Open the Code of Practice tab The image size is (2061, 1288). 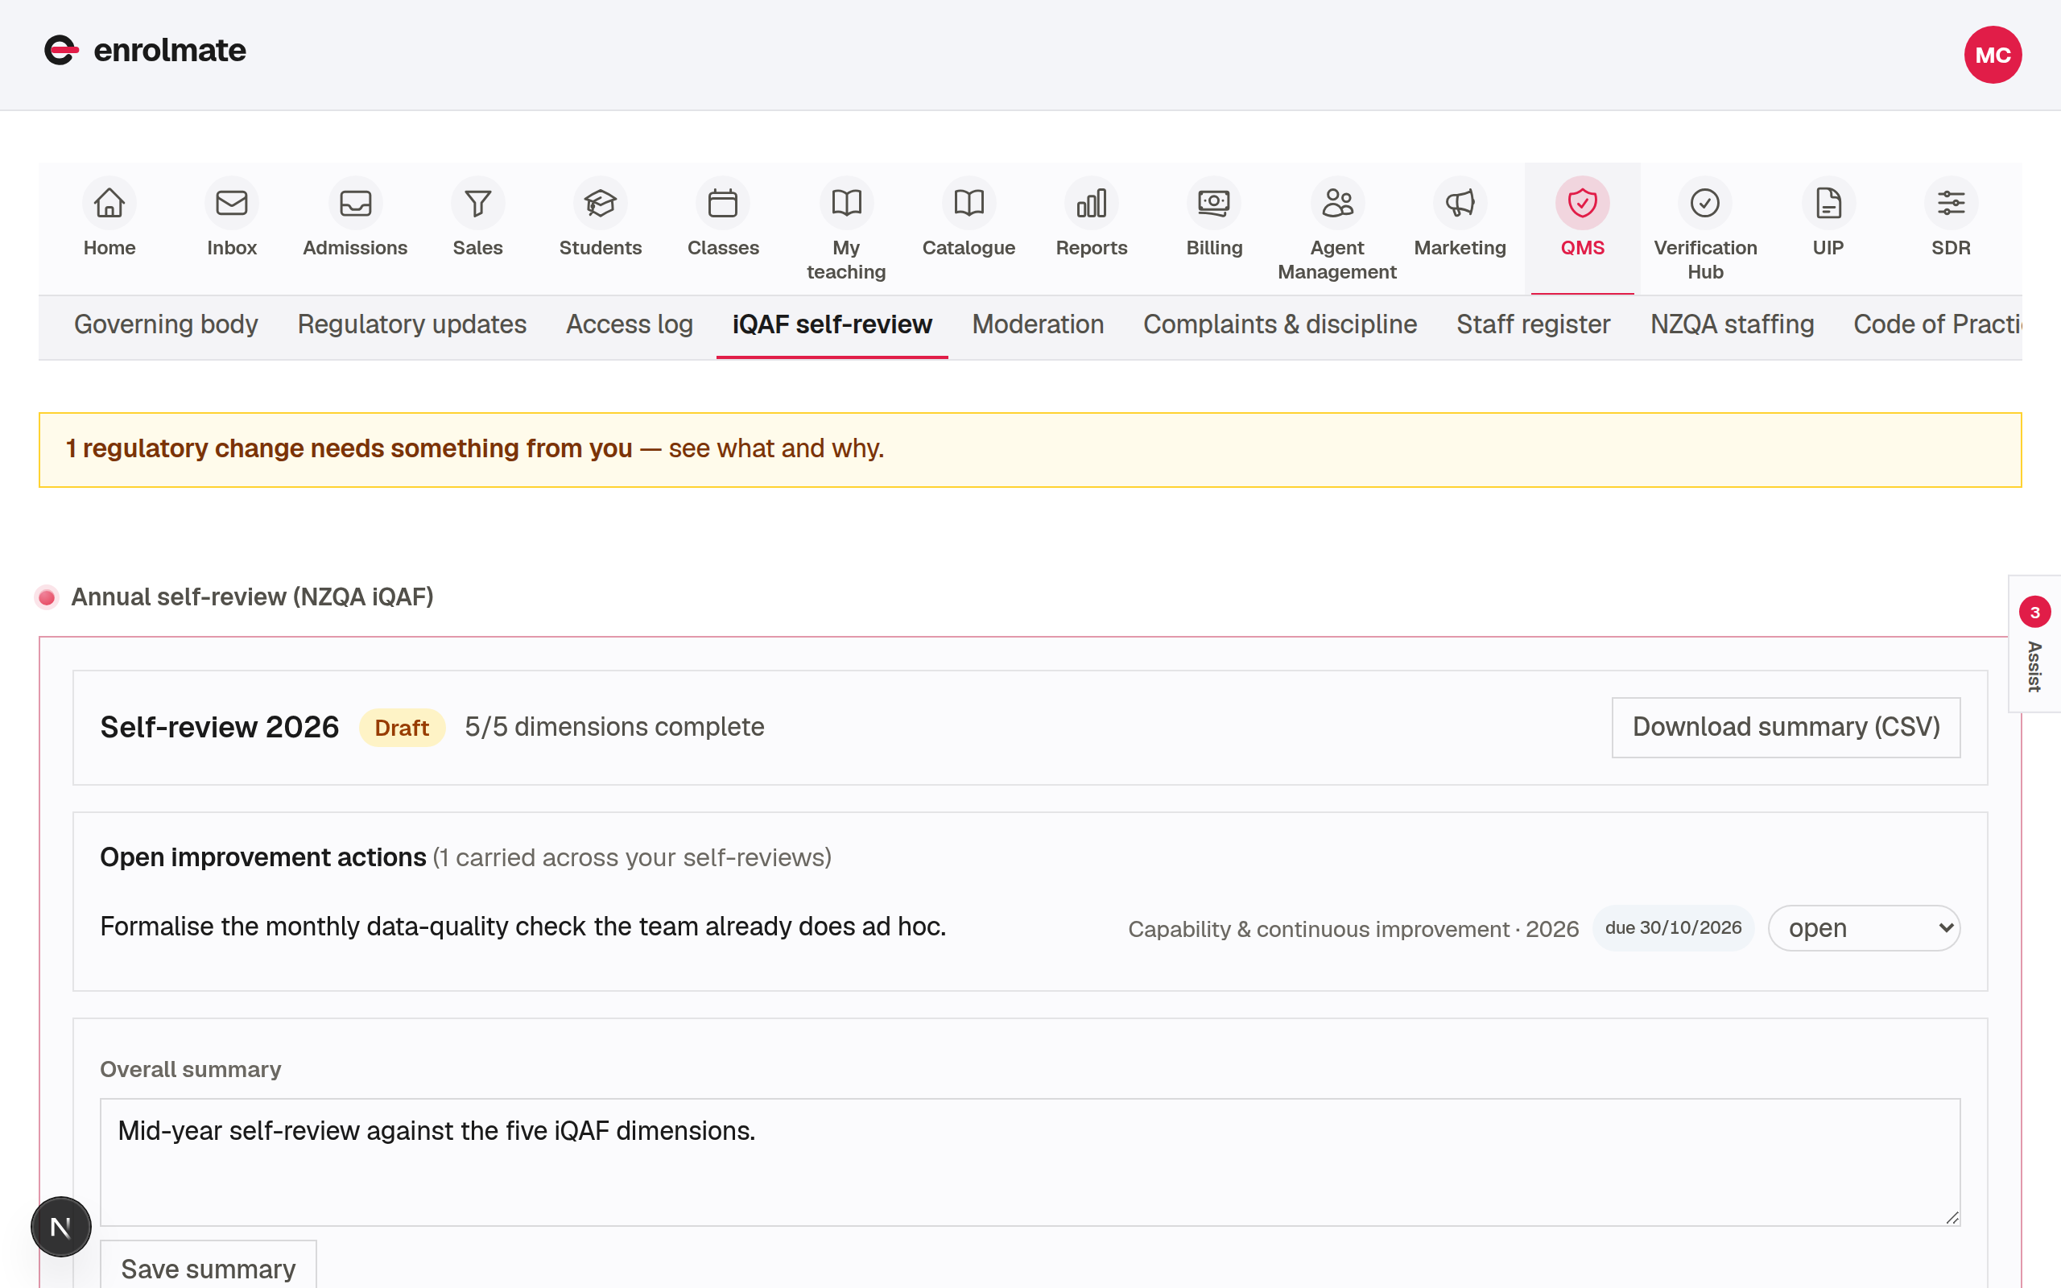(x=1938, y=324)
